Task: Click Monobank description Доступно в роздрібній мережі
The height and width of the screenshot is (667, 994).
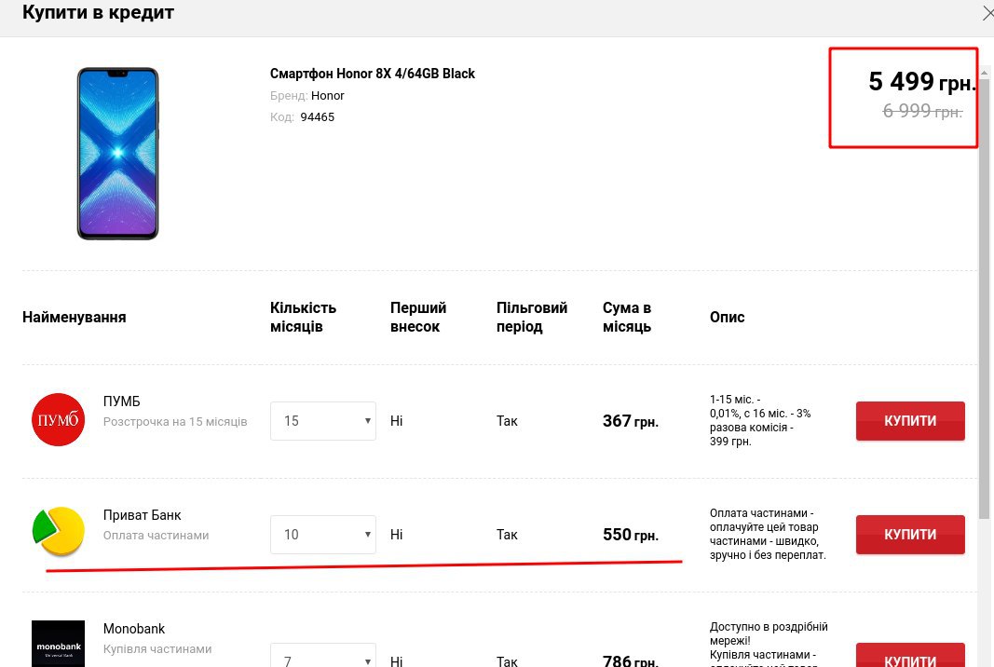Action: click(x=769, y=633)
